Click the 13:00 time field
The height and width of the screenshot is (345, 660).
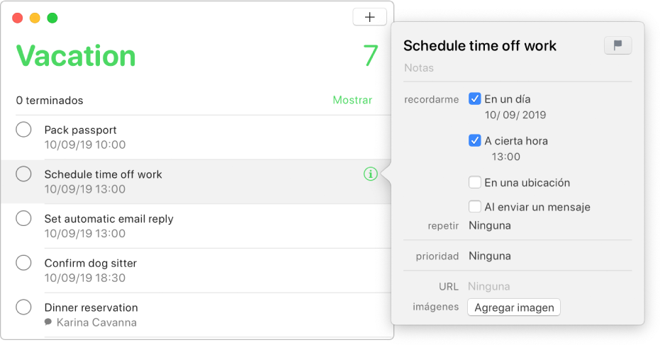coord(506,157)
